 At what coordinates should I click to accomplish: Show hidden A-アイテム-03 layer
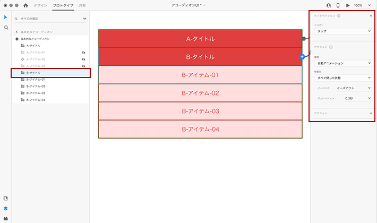pos(83,66)
